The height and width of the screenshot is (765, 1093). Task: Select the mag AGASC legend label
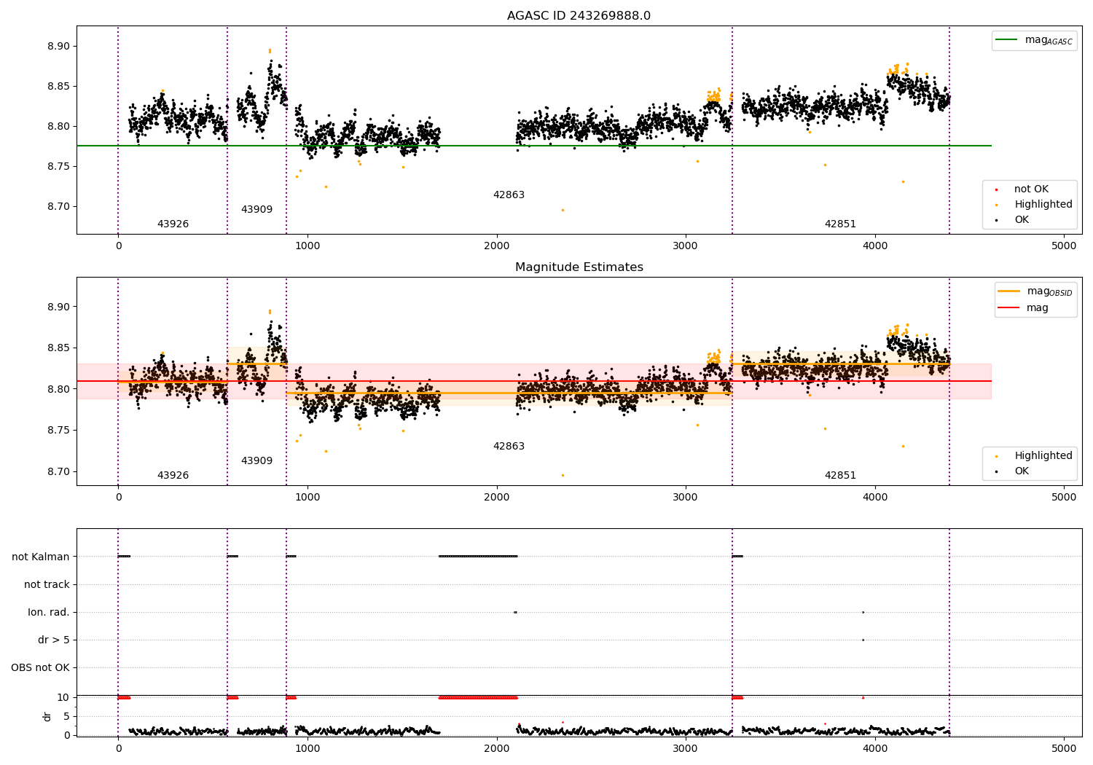tap(1049, 40)
